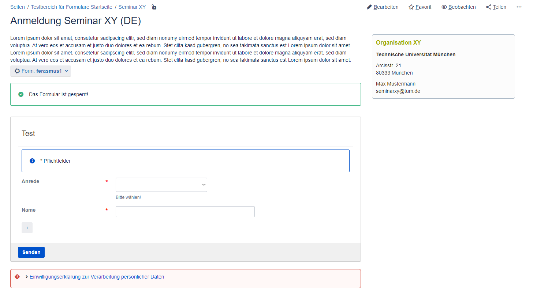Open the Form ferasmus1 dropdown arrow

(x=67, y=71)
